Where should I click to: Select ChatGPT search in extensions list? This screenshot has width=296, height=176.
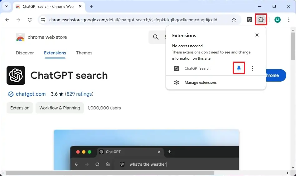click(x=197, y=68)
